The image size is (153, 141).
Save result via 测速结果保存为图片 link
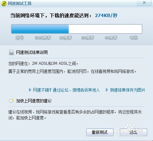[x=127, y=90]
